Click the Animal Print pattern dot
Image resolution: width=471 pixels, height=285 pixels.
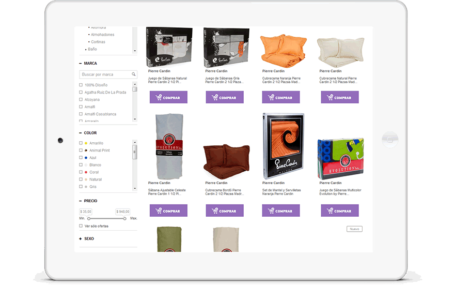coord(86,151)
